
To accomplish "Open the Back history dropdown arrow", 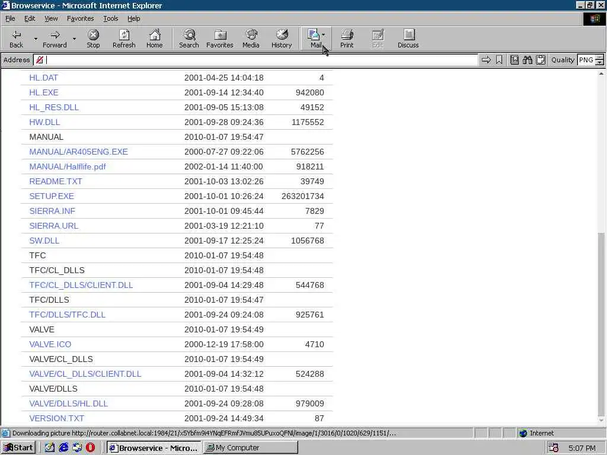I will 36,39.
